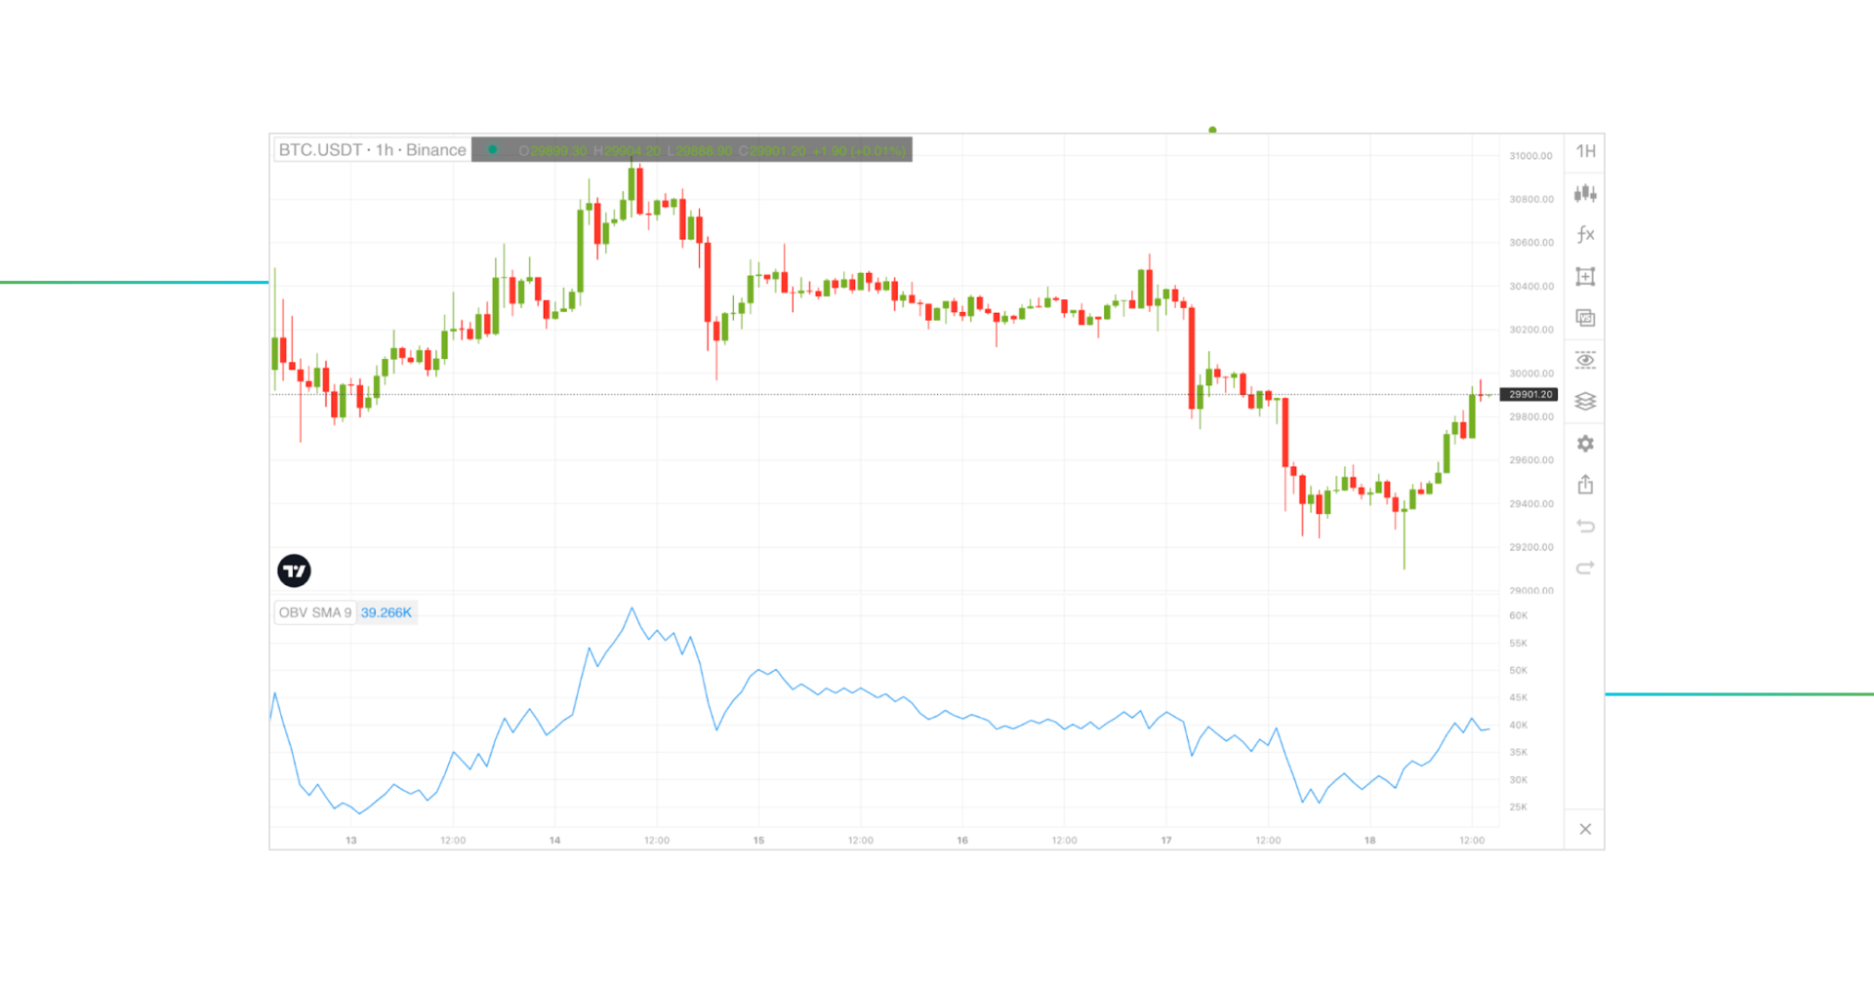Select the candlestick chart style icon
This screenshot has width=1874, height=983.
(x=1585, y=194)
